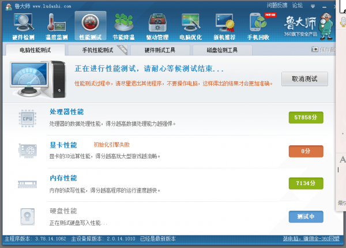Viewport: 346px width, 248px height.
Task: Minimize the 鲁大师 window
Action: point(324,7)
